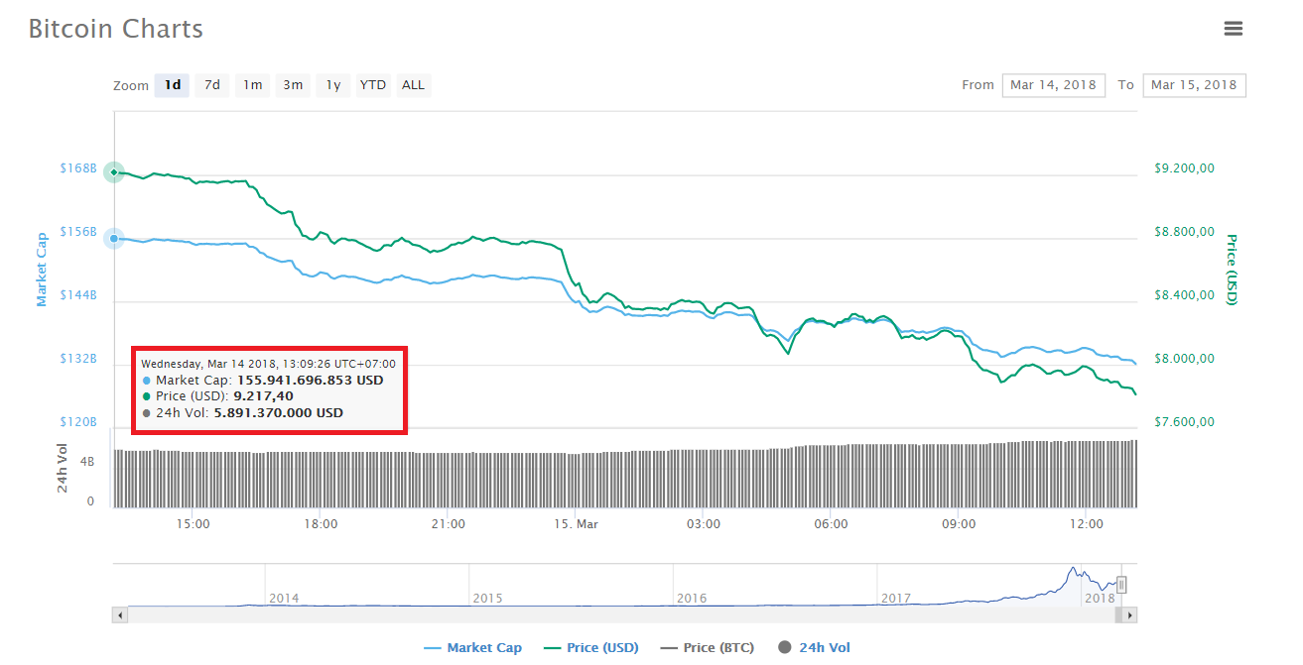Zoom chart to 1y
This screenshot has width=1303, height=665.
(x=333, y=85)
